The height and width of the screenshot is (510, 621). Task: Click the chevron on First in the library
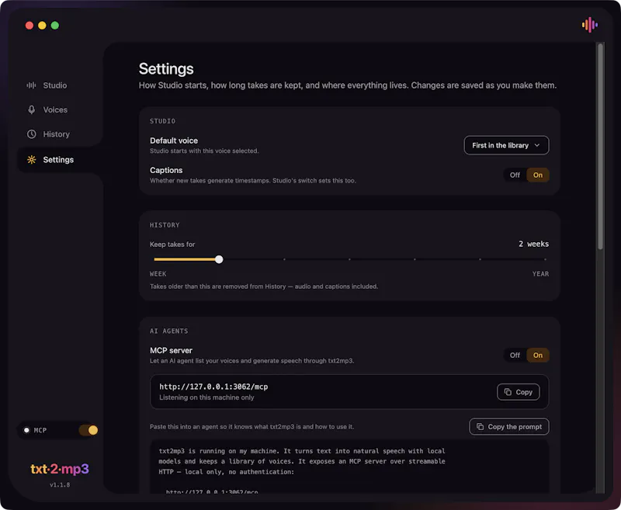click(537, 145)
